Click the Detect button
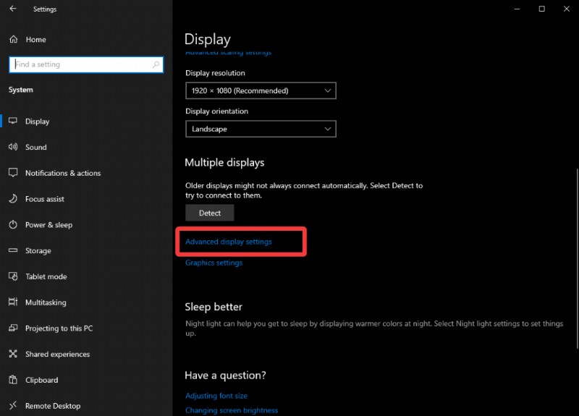Image resolution: width=579 pixels, height=416 pixels. click(x=210, y=213)
